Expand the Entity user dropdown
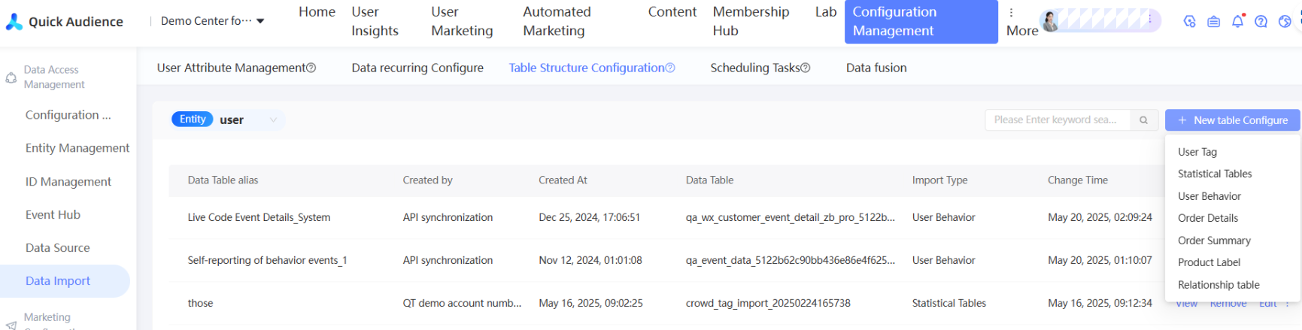The image size is (1302, 330). 273,120
